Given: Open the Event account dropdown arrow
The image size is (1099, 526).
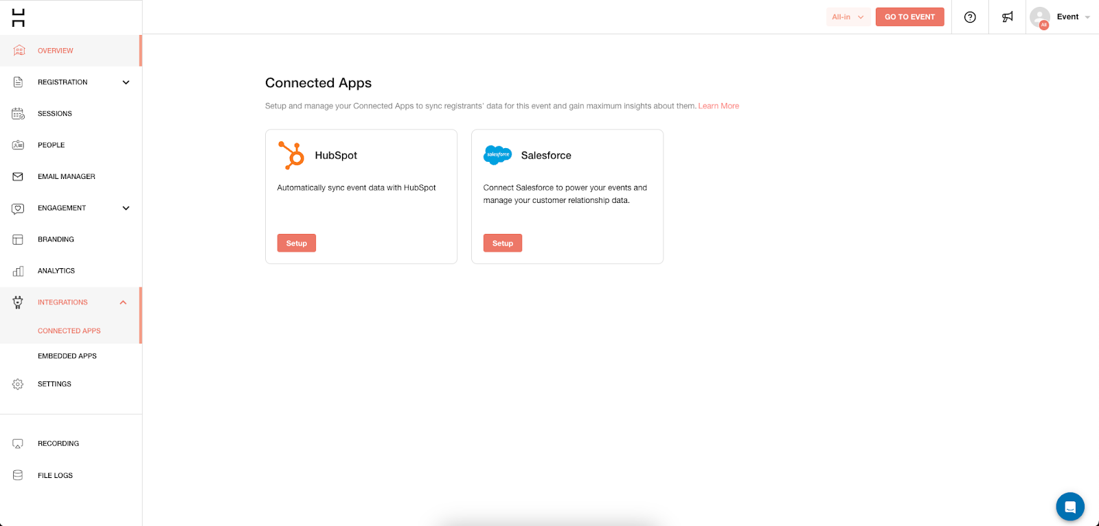Looking at the screenshot, I should pos(1087,17).
